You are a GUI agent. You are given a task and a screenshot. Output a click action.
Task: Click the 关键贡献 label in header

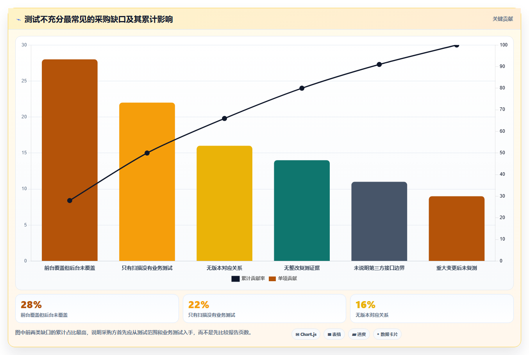(502, 19)
